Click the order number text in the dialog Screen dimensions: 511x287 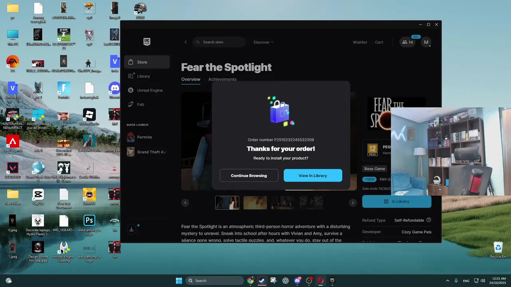(x=281, y=140)
